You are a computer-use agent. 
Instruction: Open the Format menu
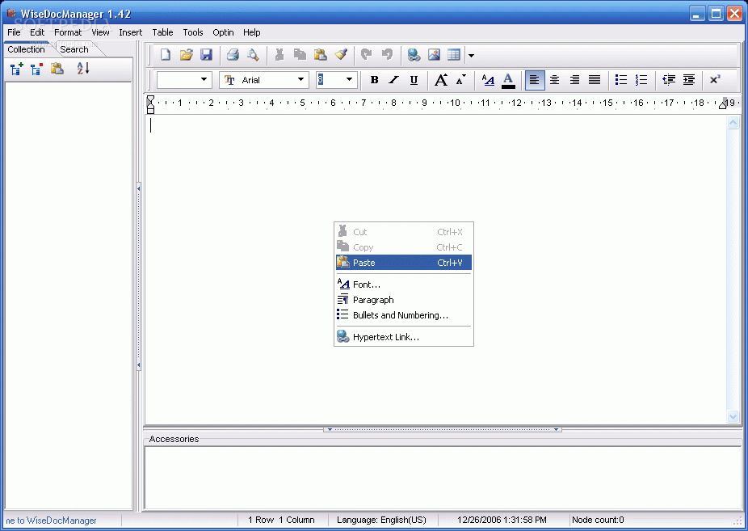click(x=68, y=32)
